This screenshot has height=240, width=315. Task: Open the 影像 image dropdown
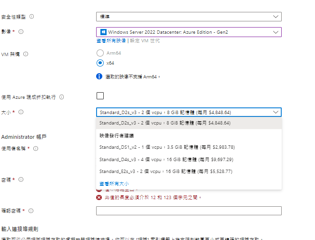tap(188, 32)
